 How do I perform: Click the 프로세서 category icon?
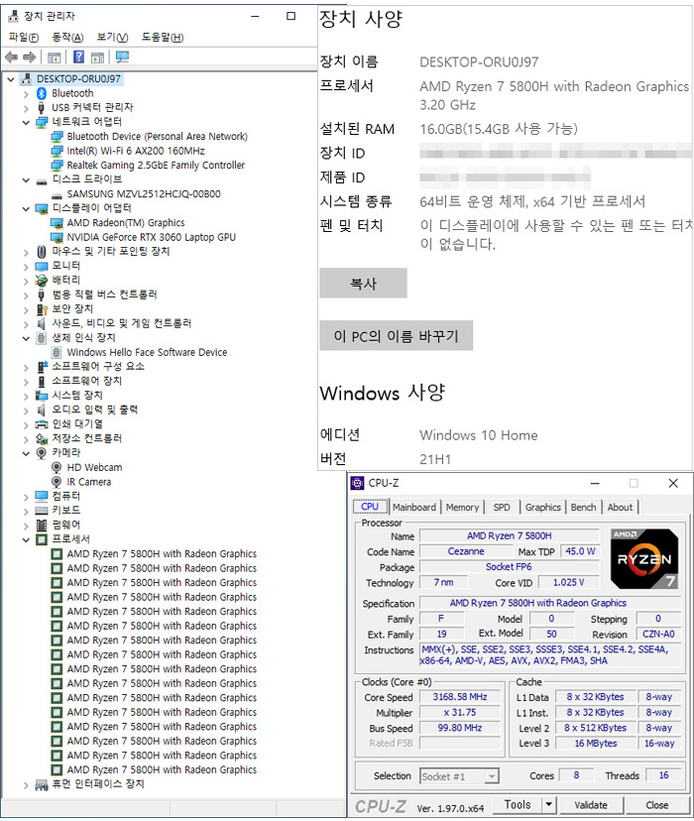coord(42,539)
